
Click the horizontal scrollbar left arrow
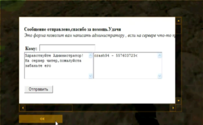[x=22, y=108]
